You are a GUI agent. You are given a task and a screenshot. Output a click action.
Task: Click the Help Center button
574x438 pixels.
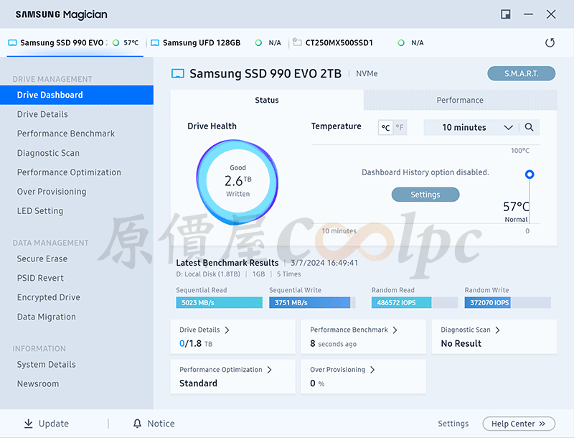(x=519, y=424)
